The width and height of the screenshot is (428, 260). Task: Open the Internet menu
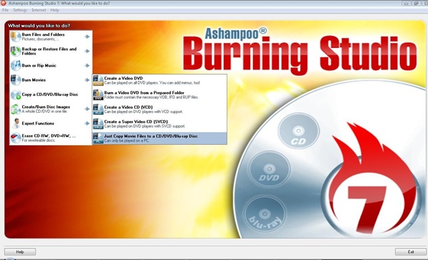(39, 10)
